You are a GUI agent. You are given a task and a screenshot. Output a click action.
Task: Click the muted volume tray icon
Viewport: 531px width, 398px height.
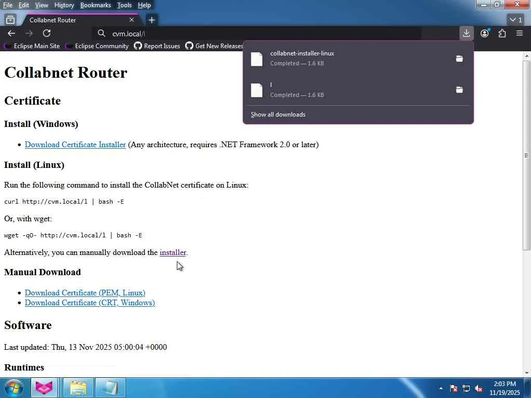point(479,388)
